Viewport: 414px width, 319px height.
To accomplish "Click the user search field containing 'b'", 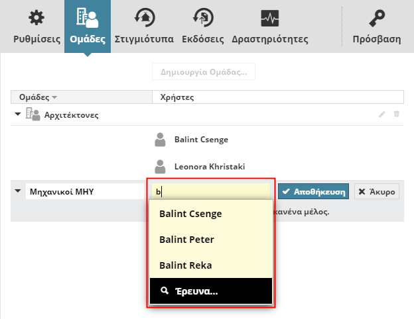I will [211, 192].
